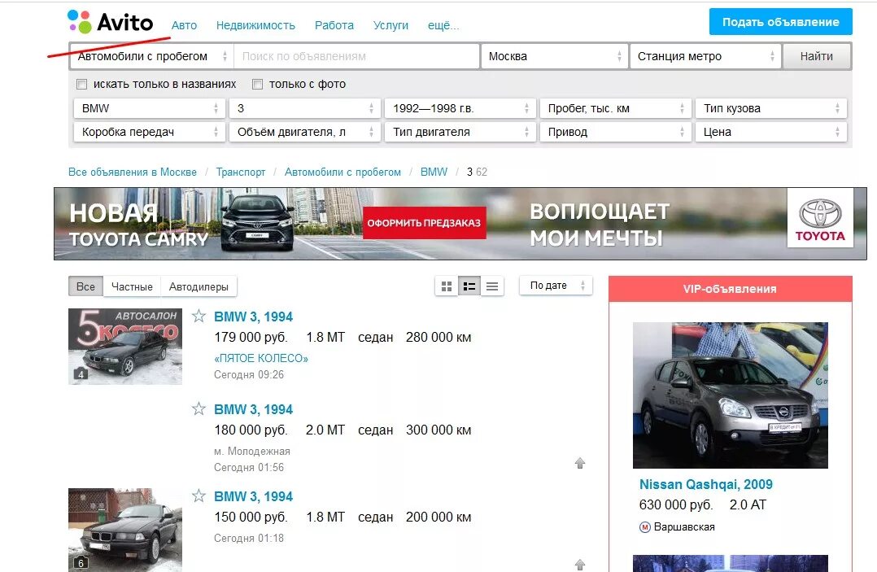Enable 'искать только в названиях' checkbox
This screenshot has width=877, height=572.
(x=81, y=84)
